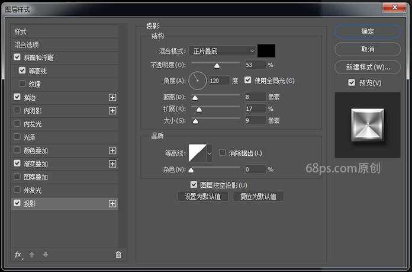The width and height of the screenshot is (412, 272).
Task: Open the 外发光 settings row
Action: [65, 190]
